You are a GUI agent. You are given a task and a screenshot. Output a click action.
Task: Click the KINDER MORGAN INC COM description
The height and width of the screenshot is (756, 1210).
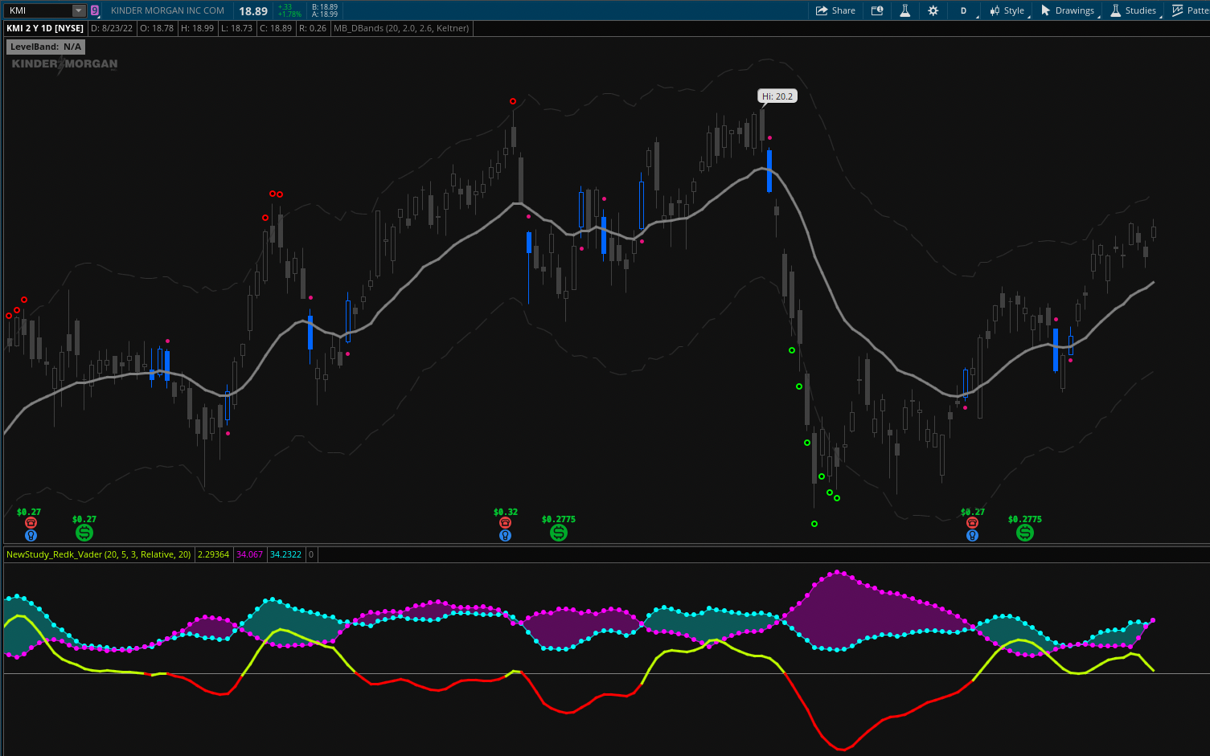tap(167, 10)
